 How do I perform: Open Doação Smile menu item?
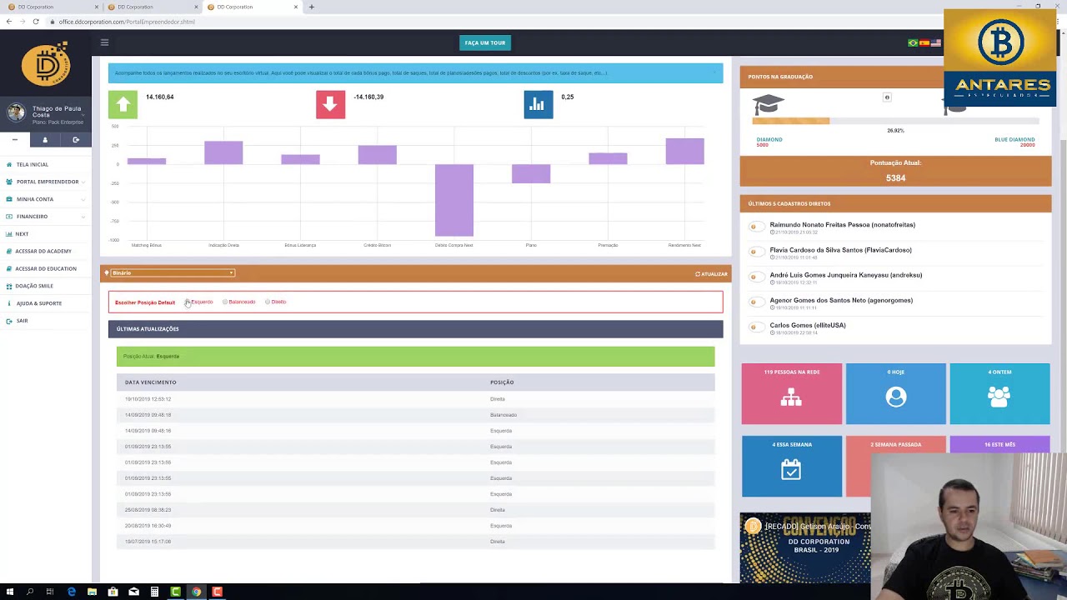click(x=34, y=286)
